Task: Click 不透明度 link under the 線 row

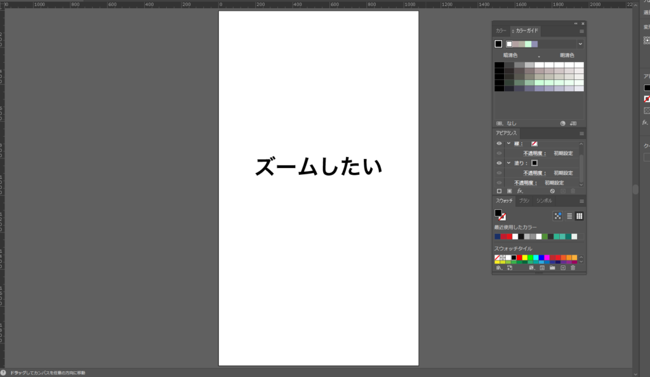Action: 534,153
